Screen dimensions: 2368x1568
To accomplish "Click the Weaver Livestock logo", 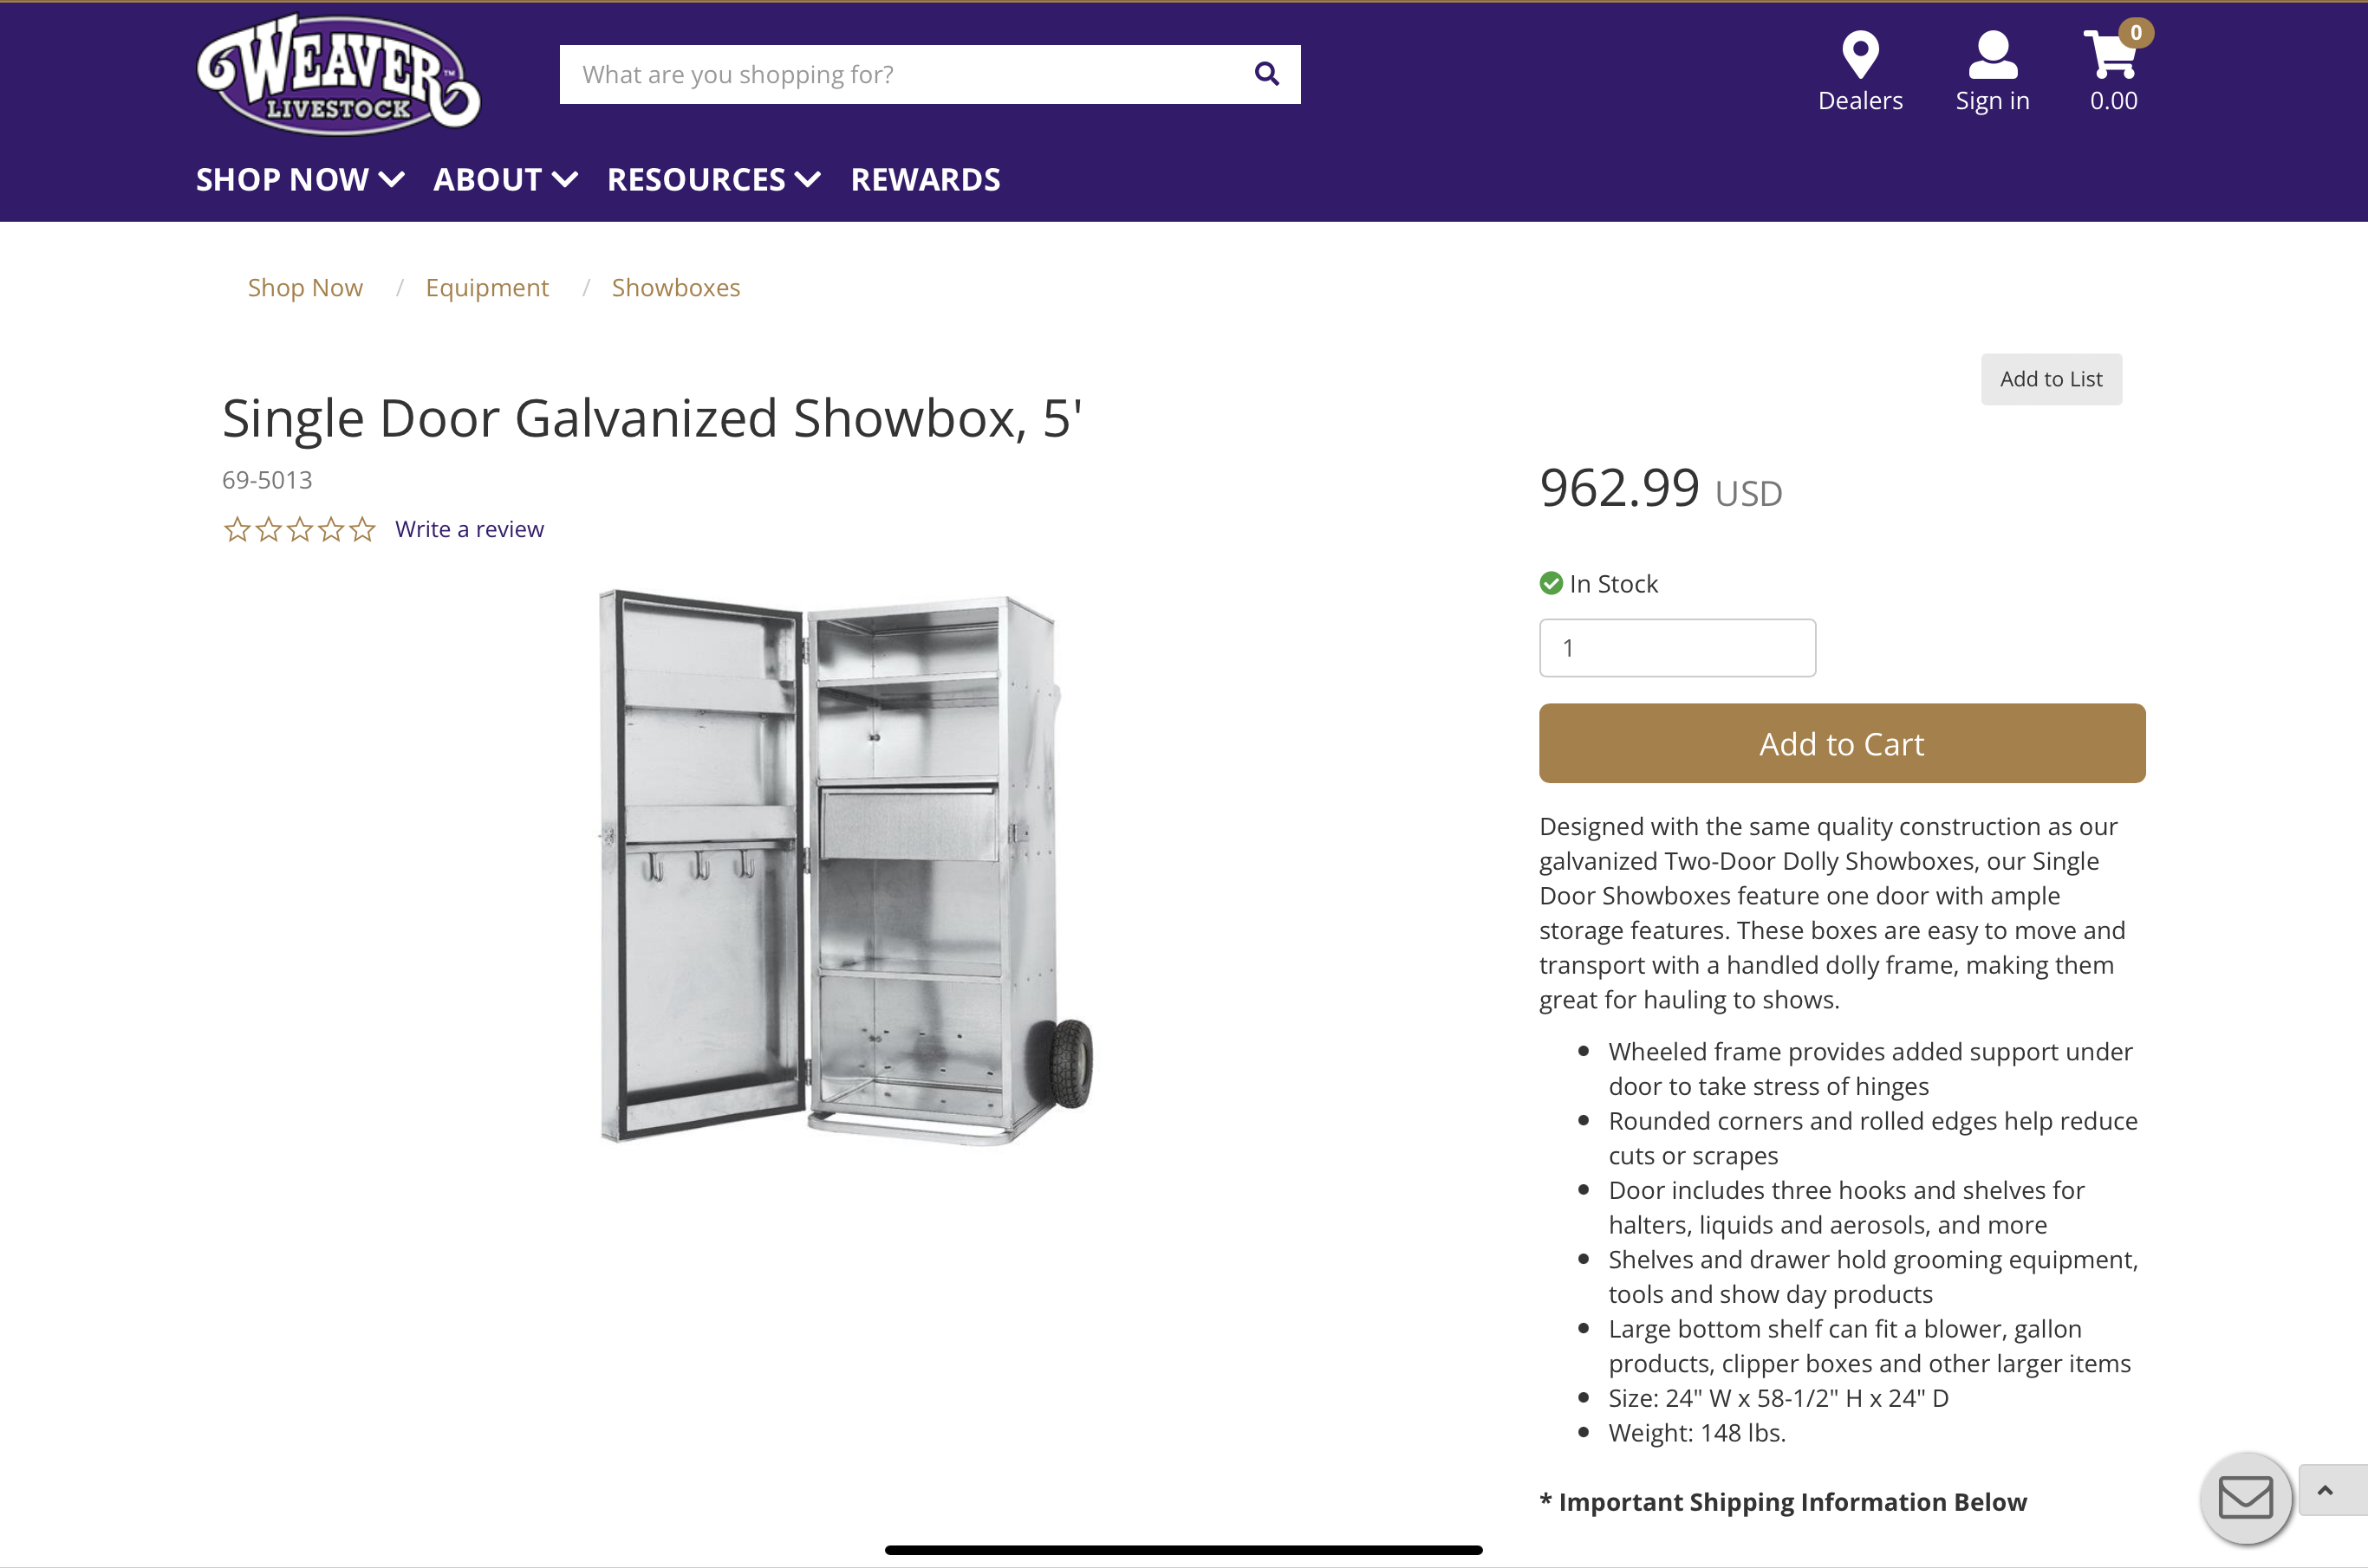I will pyautogui.click(x=338, y=74).
